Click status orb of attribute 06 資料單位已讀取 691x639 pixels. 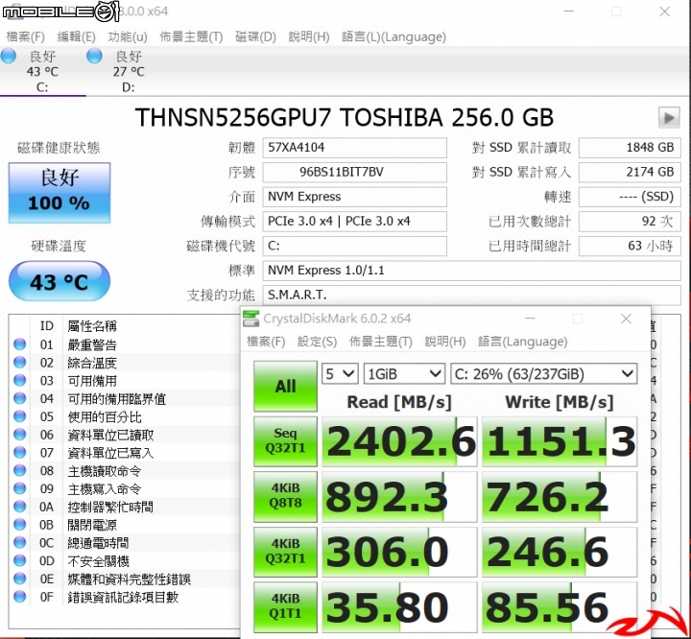point(20,435)
